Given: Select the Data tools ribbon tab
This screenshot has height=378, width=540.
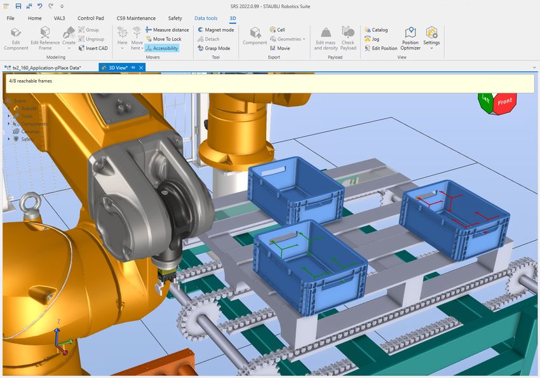Looking at the screenshot, I should tap(206, 18).
